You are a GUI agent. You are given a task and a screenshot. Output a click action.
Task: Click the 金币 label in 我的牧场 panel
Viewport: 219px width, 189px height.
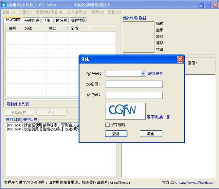pyautogui.click(x=160, y=30)
